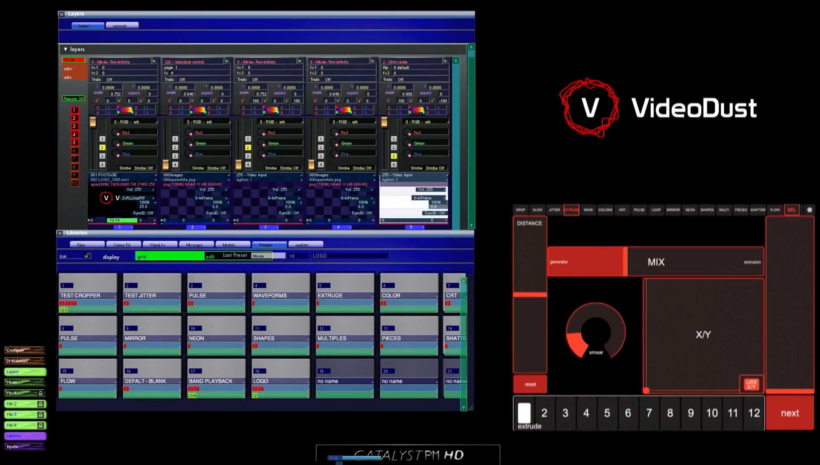This screenshot has height=465, width=820.
Task: Collapse the layers disclosure triangle
Action: [x=65, y=49]
